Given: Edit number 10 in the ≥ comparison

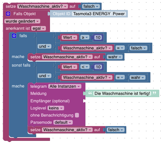Looking at the screenshot, I should [x=98, y=37].
